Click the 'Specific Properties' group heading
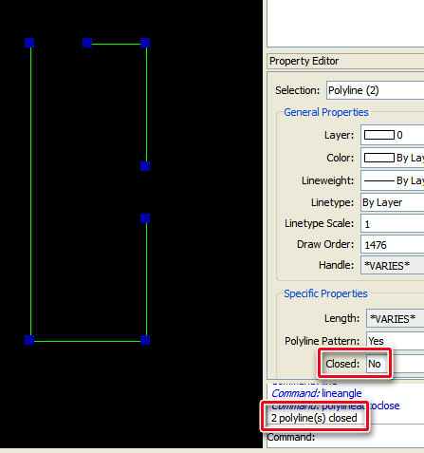The width and height of the screenshot is (424, 453). 325,293
